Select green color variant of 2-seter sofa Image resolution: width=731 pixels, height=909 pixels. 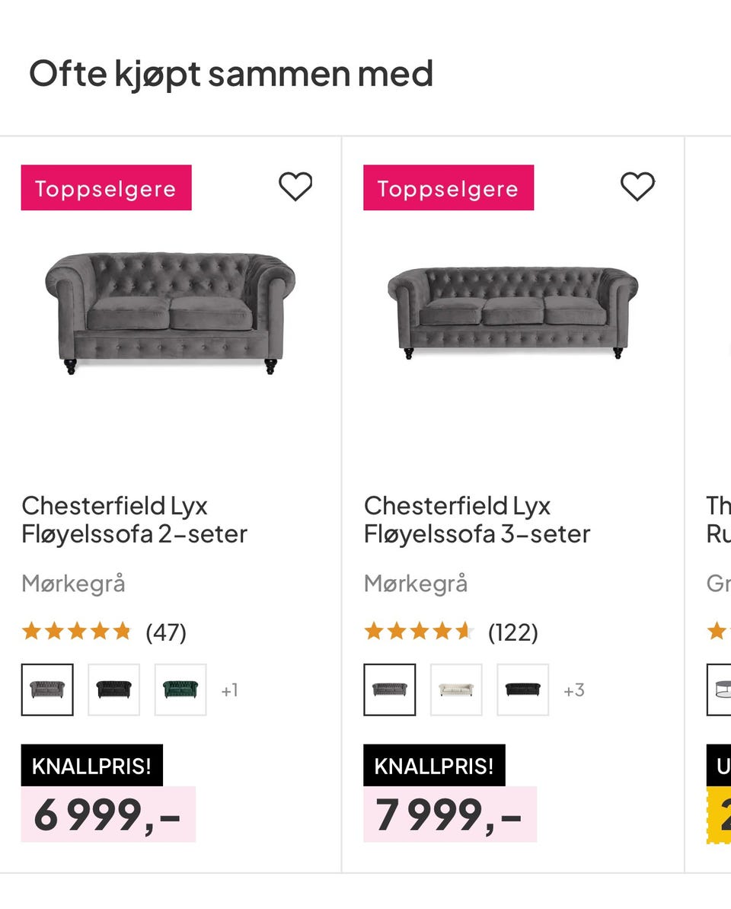pyautogui.click(x=180, y=690)
